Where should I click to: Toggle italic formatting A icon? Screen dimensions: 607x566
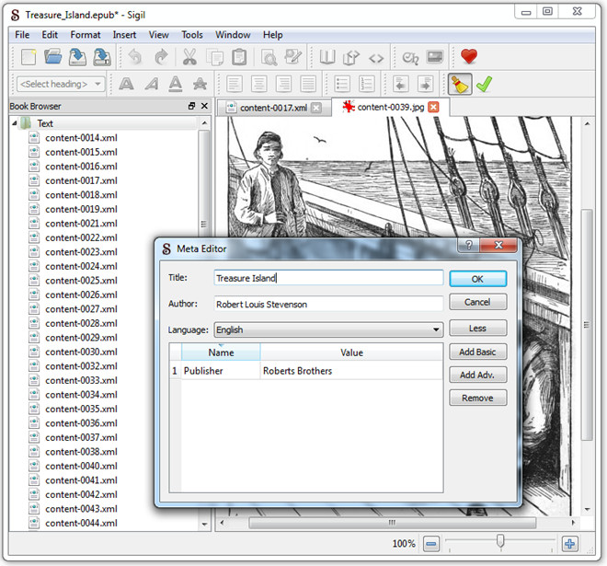click(x=152, y=84)
